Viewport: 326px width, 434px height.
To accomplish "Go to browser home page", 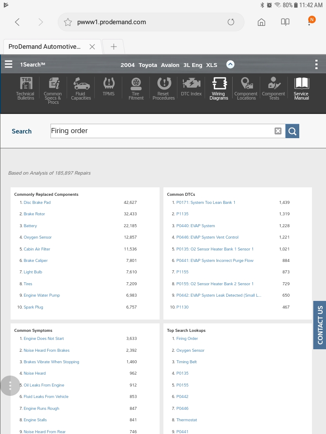I will [261, 22].
